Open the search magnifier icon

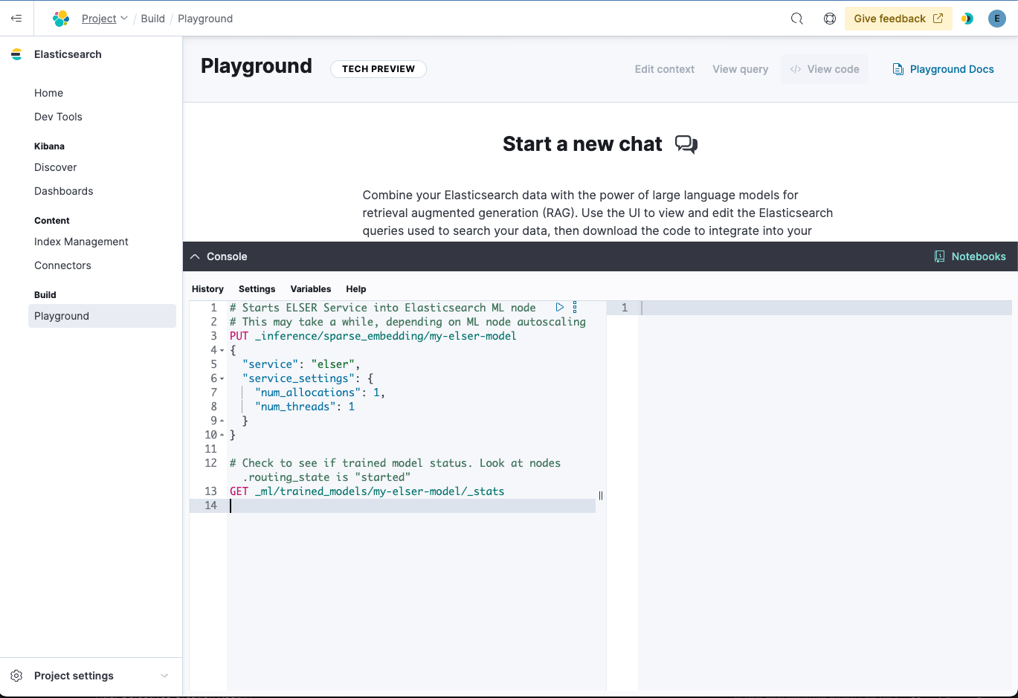[x=797, y=19]
